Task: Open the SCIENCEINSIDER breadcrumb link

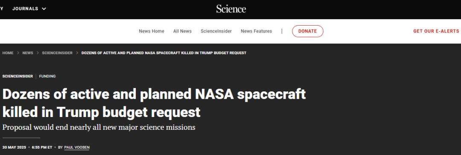Action: tap(57, 53)
